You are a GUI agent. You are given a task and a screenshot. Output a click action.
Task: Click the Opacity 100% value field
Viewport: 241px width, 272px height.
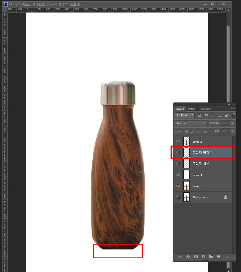pyautogui.click(x=225, y=123)
